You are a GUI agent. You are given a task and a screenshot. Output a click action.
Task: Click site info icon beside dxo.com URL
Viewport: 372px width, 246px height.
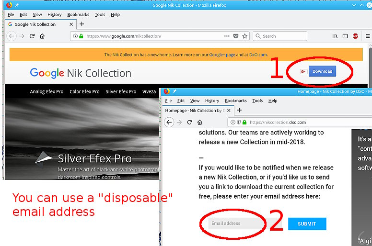point(233,123)
